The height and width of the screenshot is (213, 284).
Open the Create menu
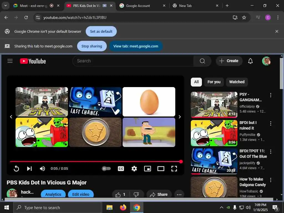(229, 61)
